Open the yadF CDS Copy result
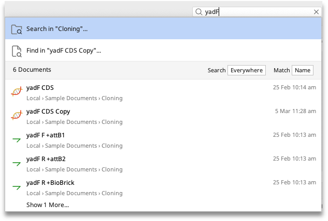The image size is (328, 221). (x=163, y=117)
